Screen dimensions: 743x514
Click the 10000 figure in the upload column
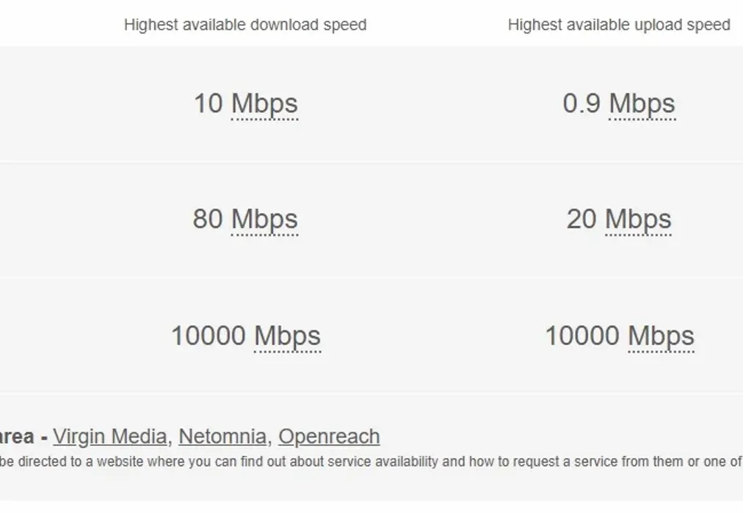582,336
